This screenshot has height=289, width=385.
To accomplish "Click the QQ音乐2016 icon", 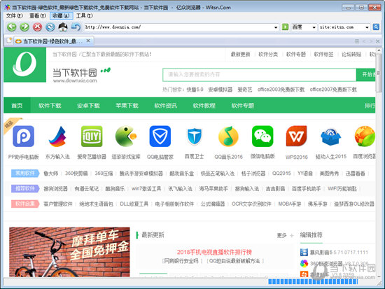I will tap(228, 136).
